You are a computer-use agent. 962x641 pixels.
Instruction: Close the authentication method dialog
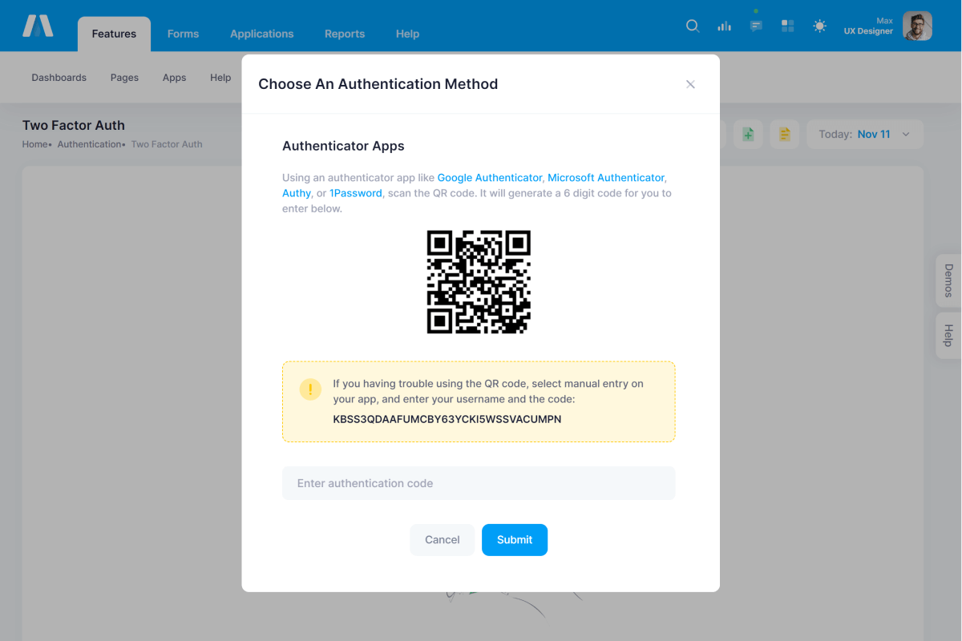(x=690, y=84)
